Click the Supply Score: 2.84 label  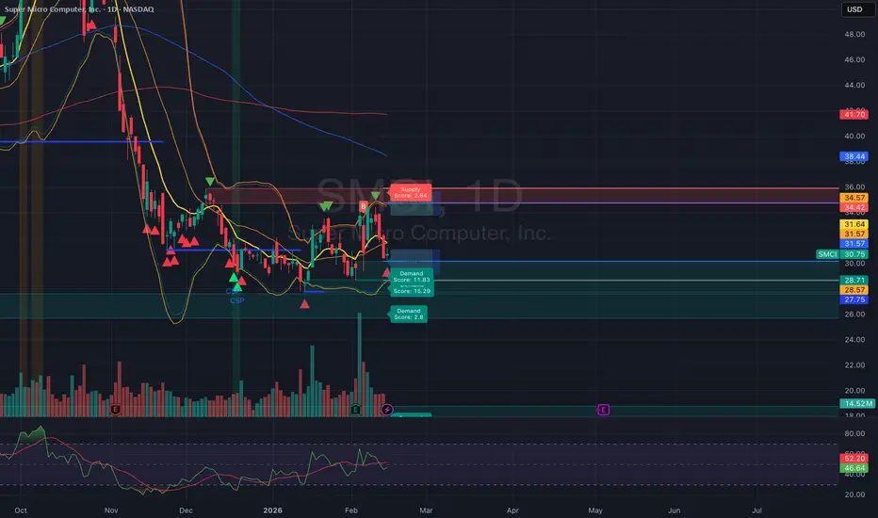point(411,193)
